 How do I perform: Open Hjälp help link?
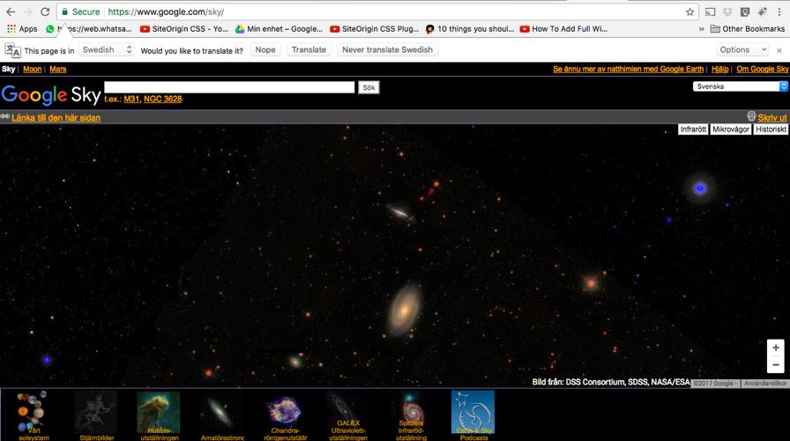pos(720,69)
